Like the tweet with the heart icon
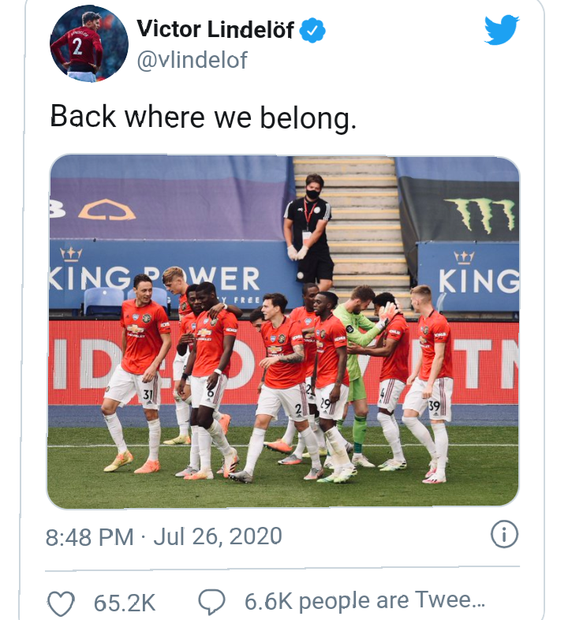Image resolution: width=568 pixels, height=620 pixels. 62,603
